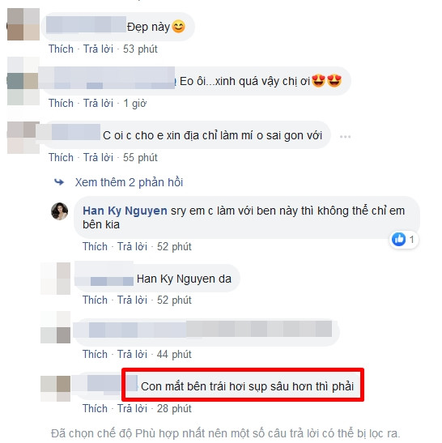Open avatar of the Eo ôi commenter
442x443 pixels.
click(23, 81)
